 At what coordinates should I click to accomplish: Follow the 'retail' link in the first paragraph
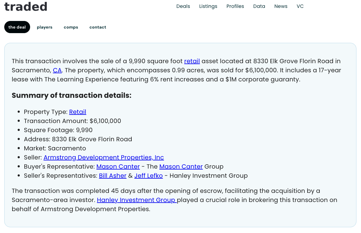point(192,61)
